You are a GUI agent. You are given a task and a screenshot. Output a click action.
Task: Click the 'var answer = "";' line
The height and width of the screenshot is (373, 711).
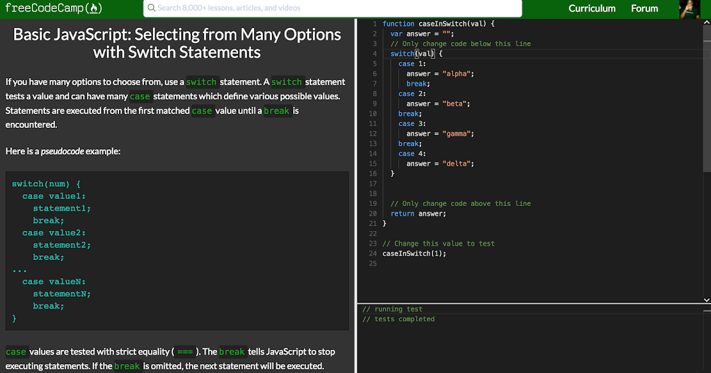coord(422,34)
